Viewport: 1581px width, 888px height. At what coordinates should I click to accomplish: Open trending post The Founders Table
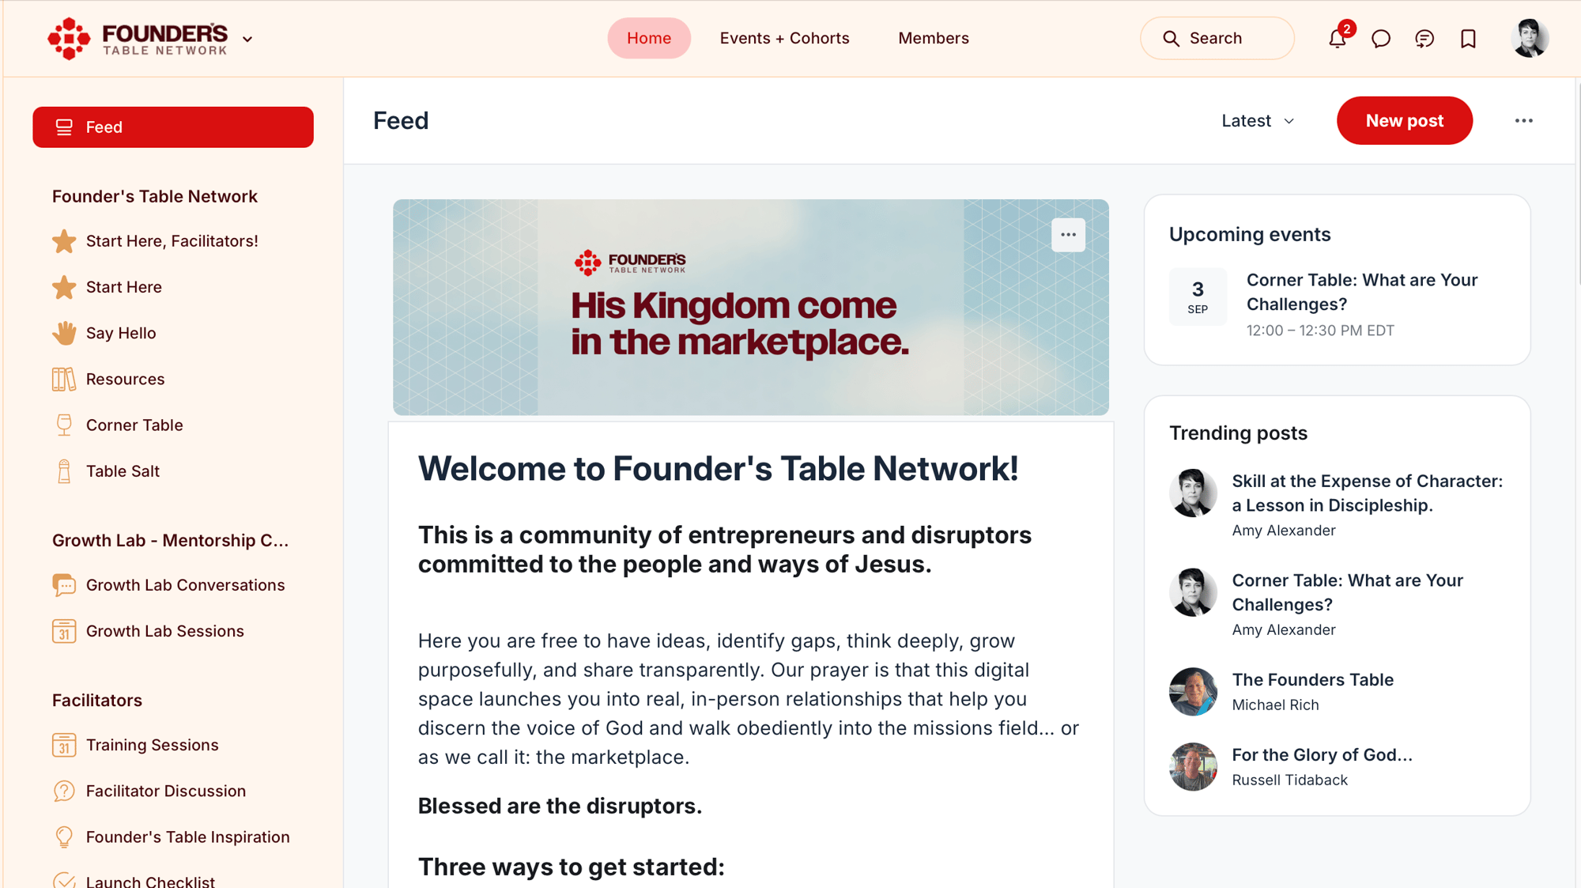pos(1312,680)
